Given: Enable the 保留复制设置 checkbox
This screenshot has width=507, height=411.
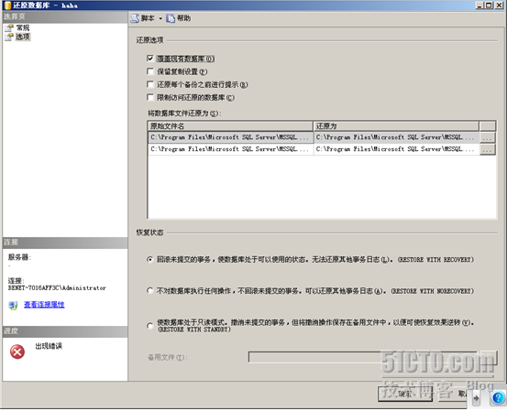Looking at the screenshot, I should (x=150, y=71).
